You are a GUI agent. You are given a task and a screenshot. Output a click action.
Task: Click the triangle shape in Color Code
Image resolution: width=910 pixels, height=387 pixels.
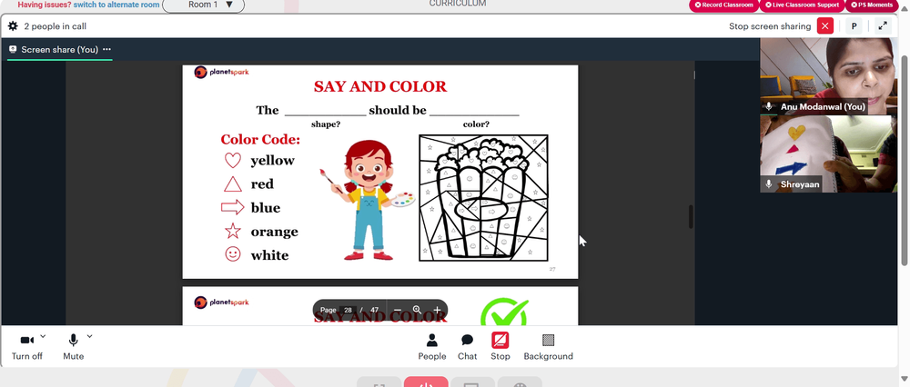(x=233, y=184)
